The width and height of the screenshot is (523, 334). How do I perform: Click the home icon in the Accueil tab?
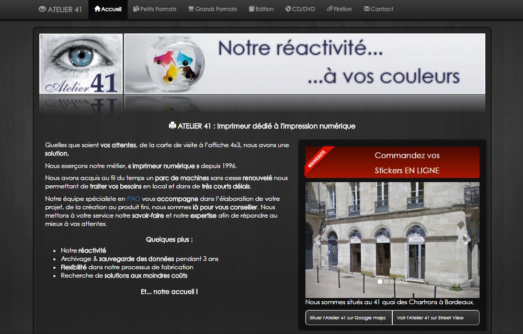(97, 9)
